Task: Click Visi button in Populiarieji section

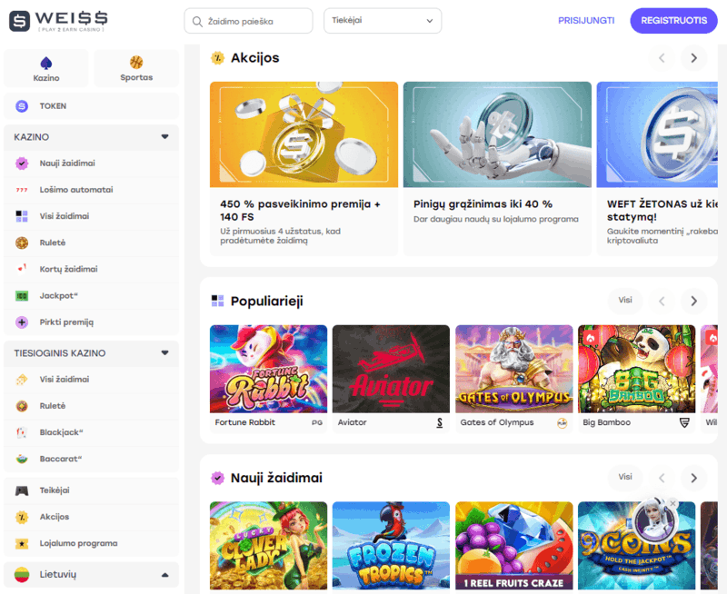Action: point(625,301)
